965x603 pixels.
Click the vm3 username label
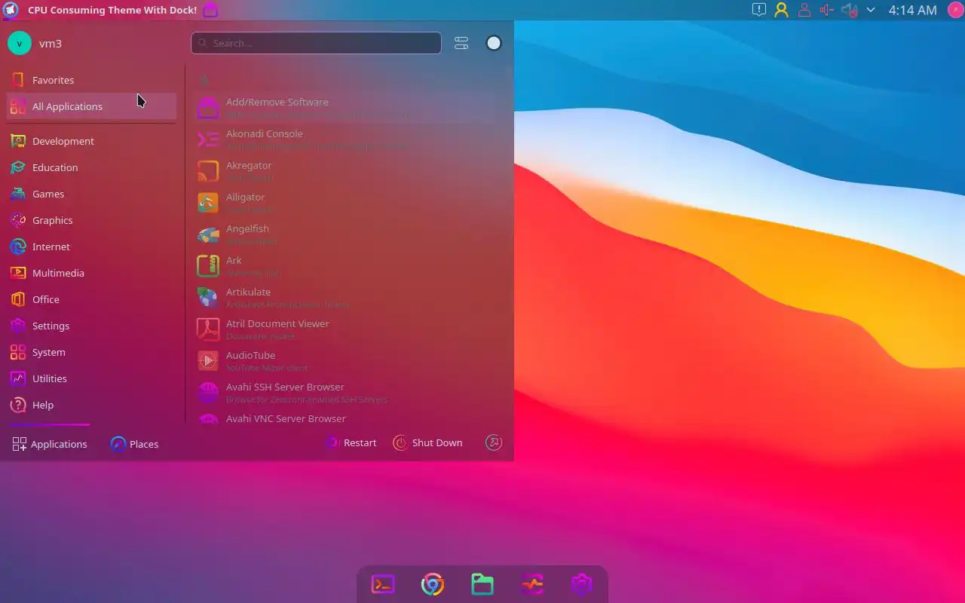tap(51, 44)
